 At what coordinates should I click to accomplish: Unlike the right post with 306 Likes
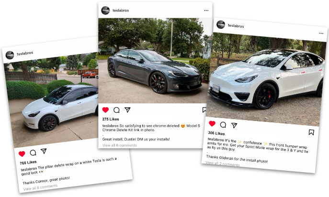(x=212, y=123)
